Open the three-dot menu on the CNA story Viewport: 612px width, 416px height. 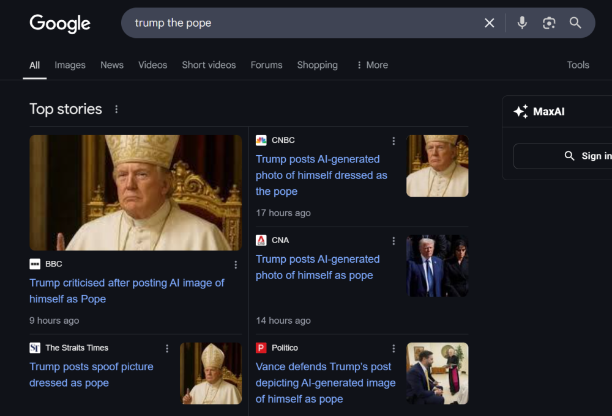pyautogui.click(x=394, y=241)
